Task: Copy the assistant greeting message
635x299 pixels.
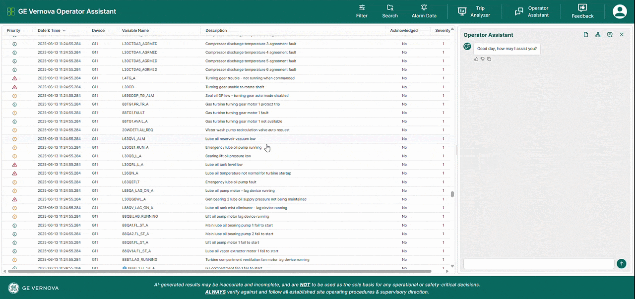Action: click(489, 59)
